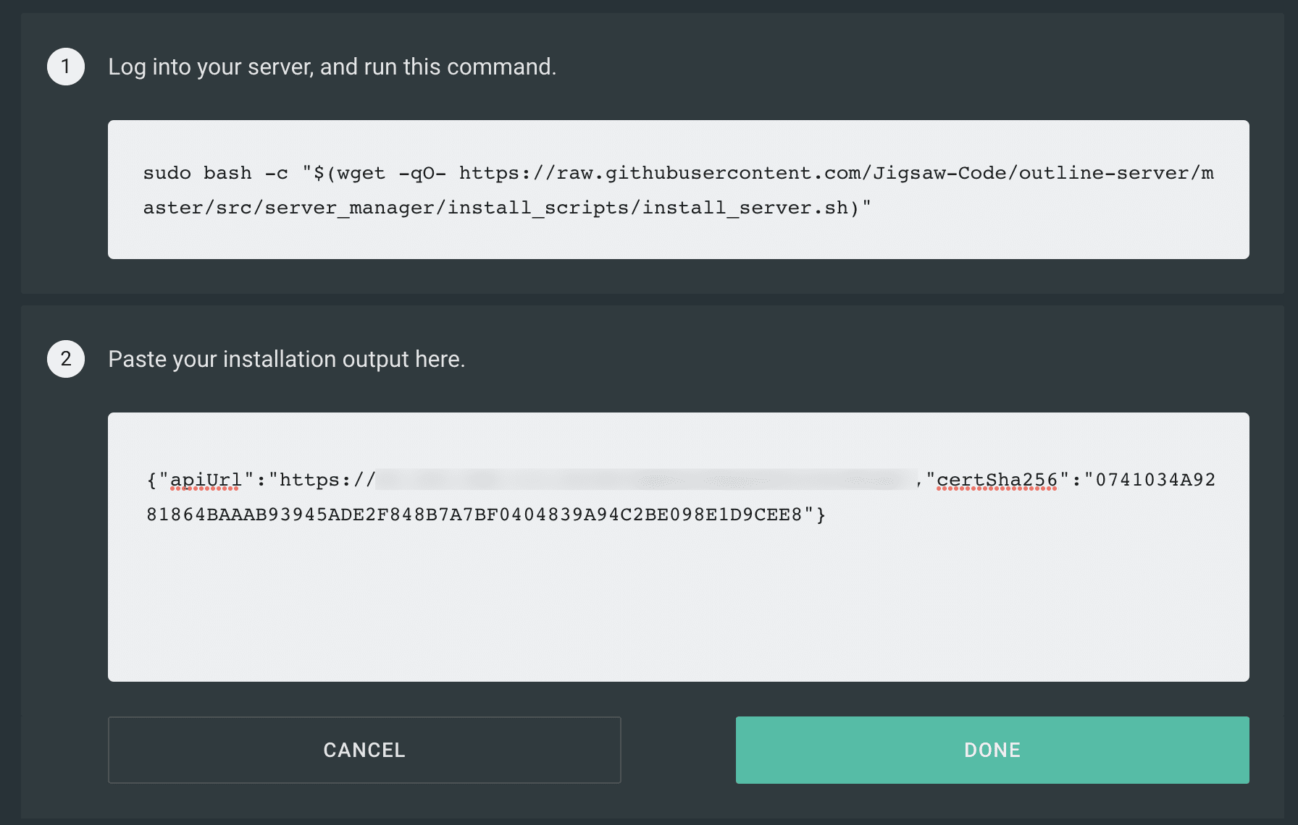The width and height of the screenshot is (1298, 825).
Task: Place cursor after 'https://' in the output field
Action: (377, 480)
